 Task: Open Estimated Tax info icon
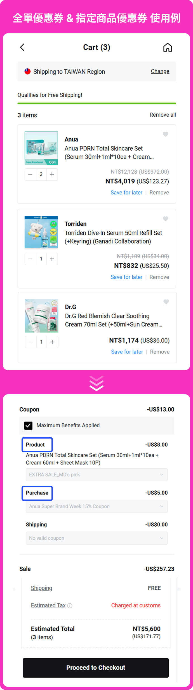[x=70, y=605]
